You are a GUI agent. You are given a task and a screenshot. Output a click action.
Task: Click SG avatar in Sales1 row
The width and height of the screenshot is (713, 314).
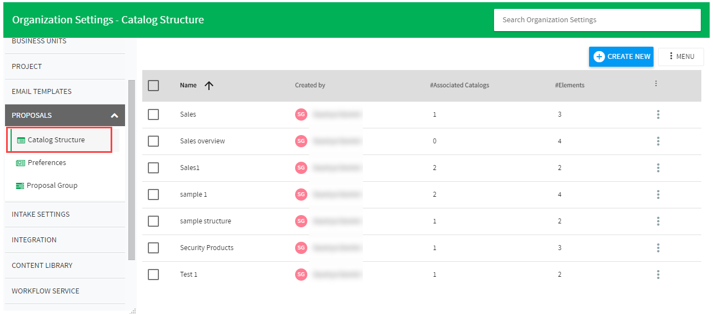click(x=301, y=168)
